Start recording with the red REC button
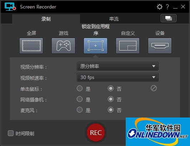190x146 pixels. 96,132
